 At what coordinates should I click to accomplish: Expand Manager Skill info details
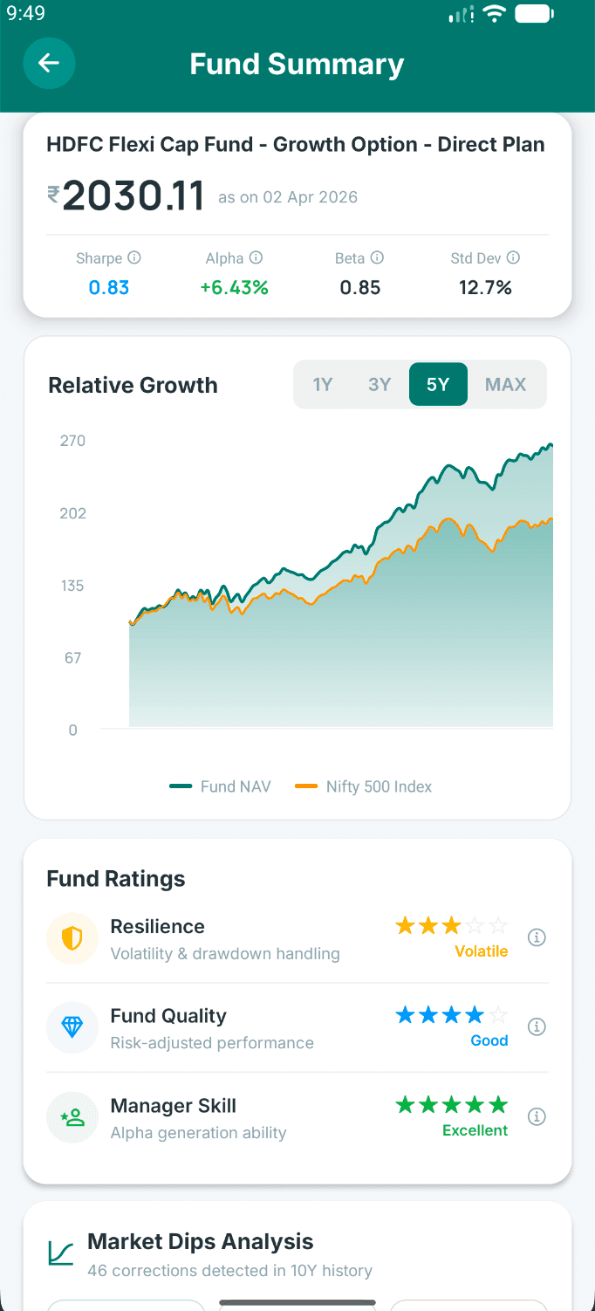(537, 1116)
